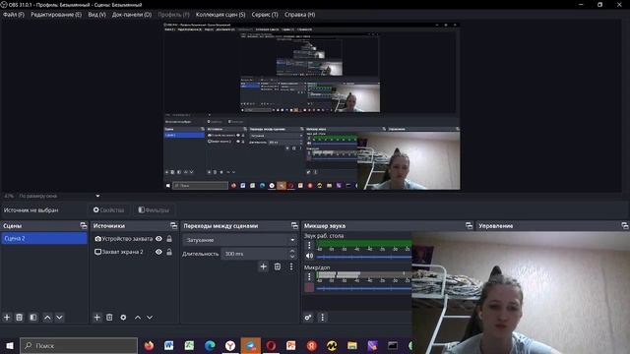Open Windows Start menu
The height and width of the screenshot is (354, 630).
[10, 345]
